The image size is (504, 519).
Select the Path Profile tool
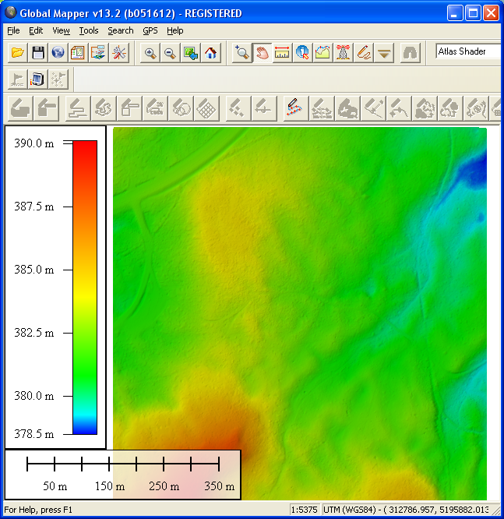pyautogui.click(x=322, y=53)
